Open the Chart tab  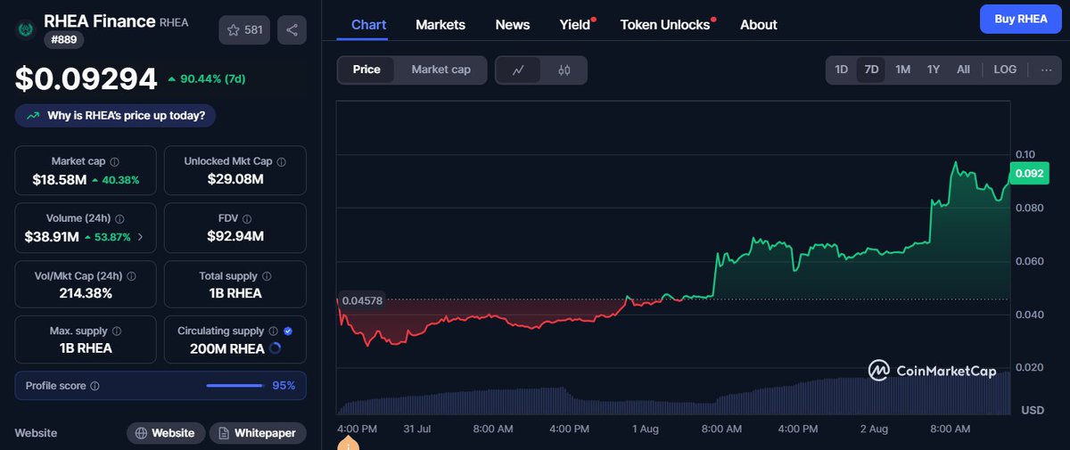pos(369,25)
